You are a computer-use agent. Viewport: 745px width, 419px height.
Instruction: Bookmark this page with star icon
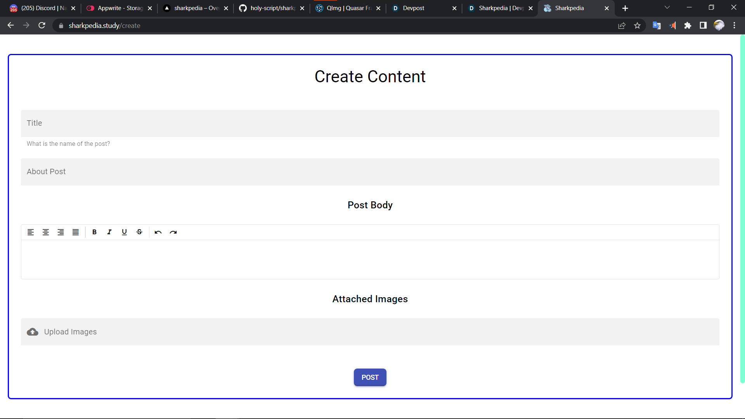(x=637, y=26)
